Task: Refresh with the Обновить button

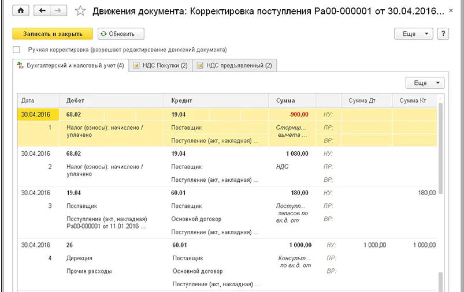Action: 121,33
